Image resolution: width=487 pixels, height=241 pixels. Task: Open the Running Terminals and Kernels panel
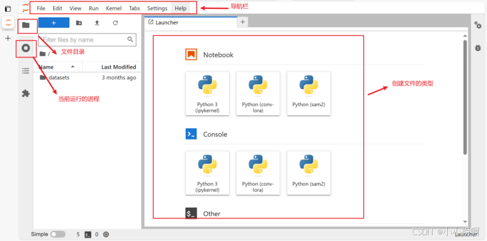tap(26, 48)
